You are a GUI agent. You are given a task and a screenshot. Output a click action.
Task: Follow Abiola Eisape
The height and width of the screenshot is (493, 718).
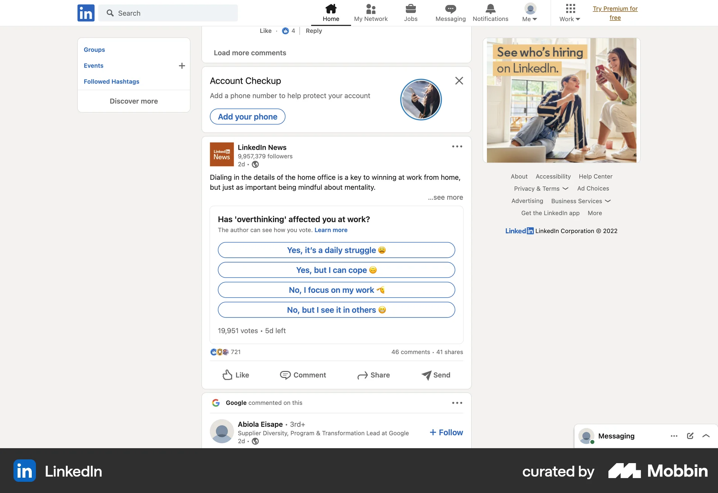point(446,432)
